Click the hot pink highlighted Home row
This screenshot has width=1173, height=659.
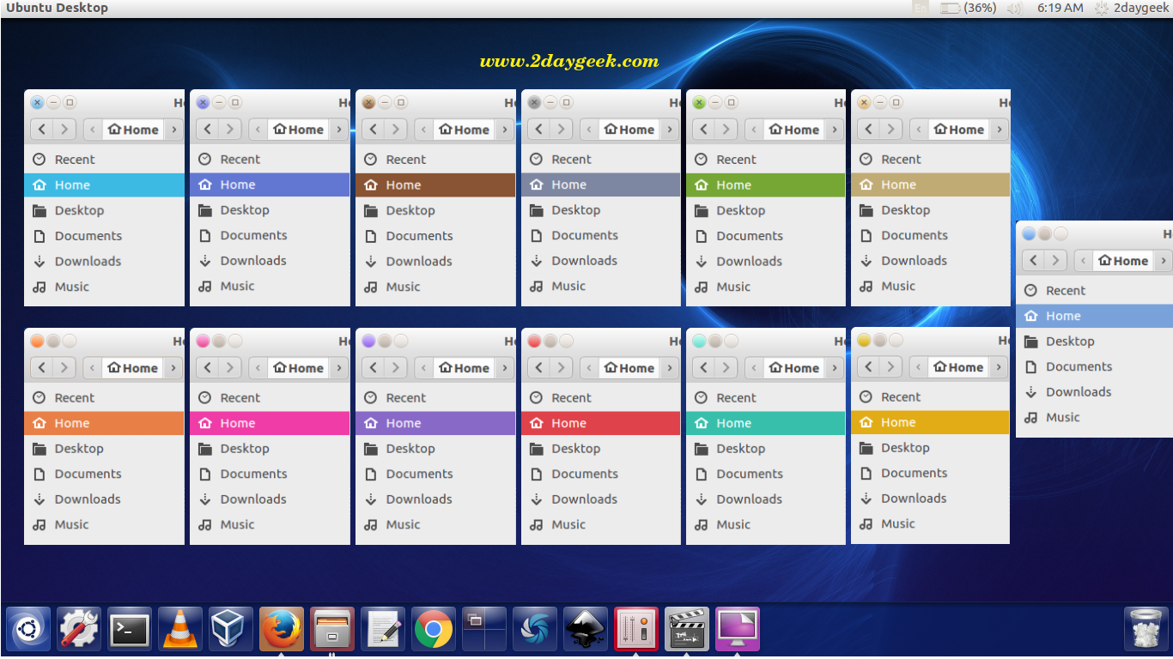tap(269, 423)
